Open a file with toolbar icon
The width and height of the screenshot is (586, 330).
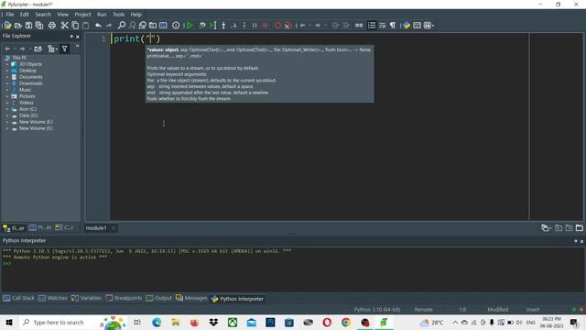click(x=18, y=26)
